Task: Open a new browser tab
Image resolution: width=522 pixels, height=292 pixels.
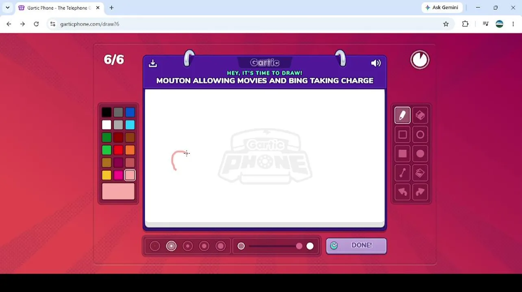Action: [111, 8]
